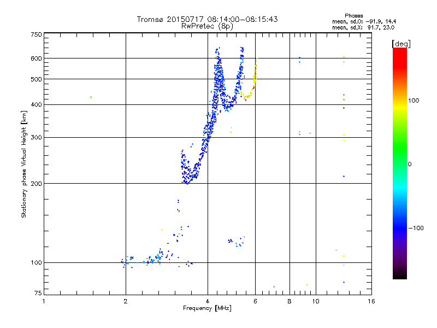The height and width of the screenshot is (328, 437).
Task: Click the blue point cluster near 120 km, 5 MHz
Action: point(236,242)
